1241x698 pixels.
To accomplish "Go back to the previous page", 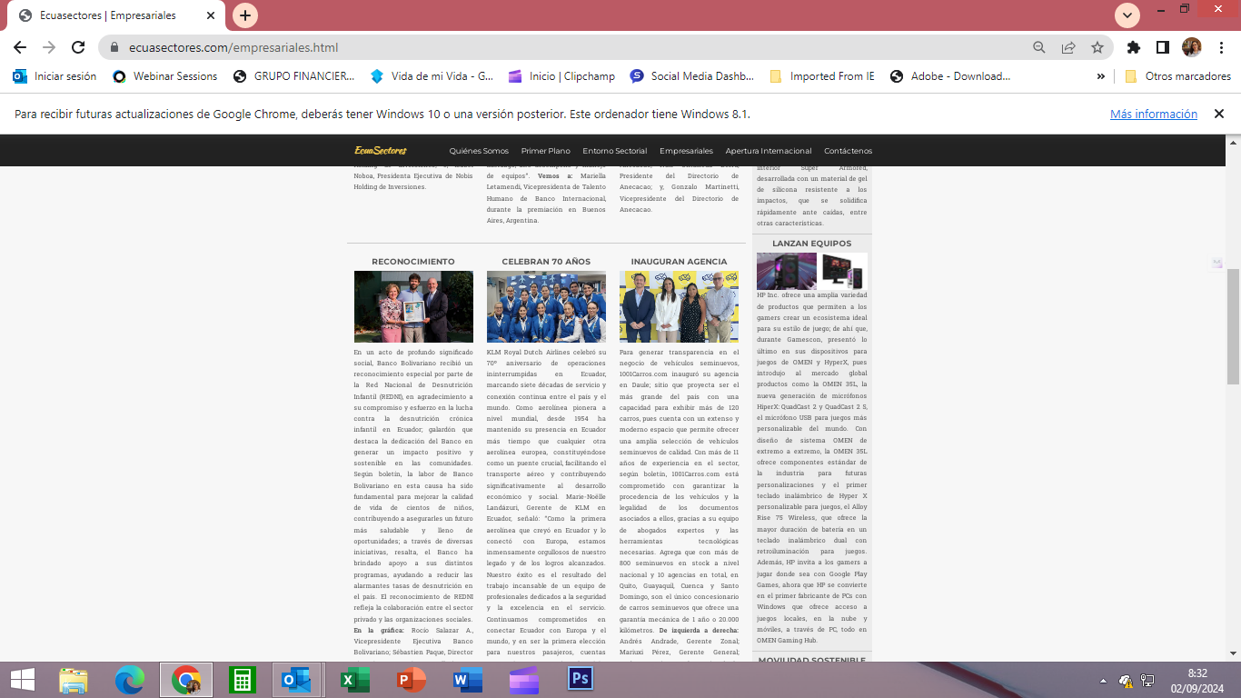I will (x=20, y=47).
